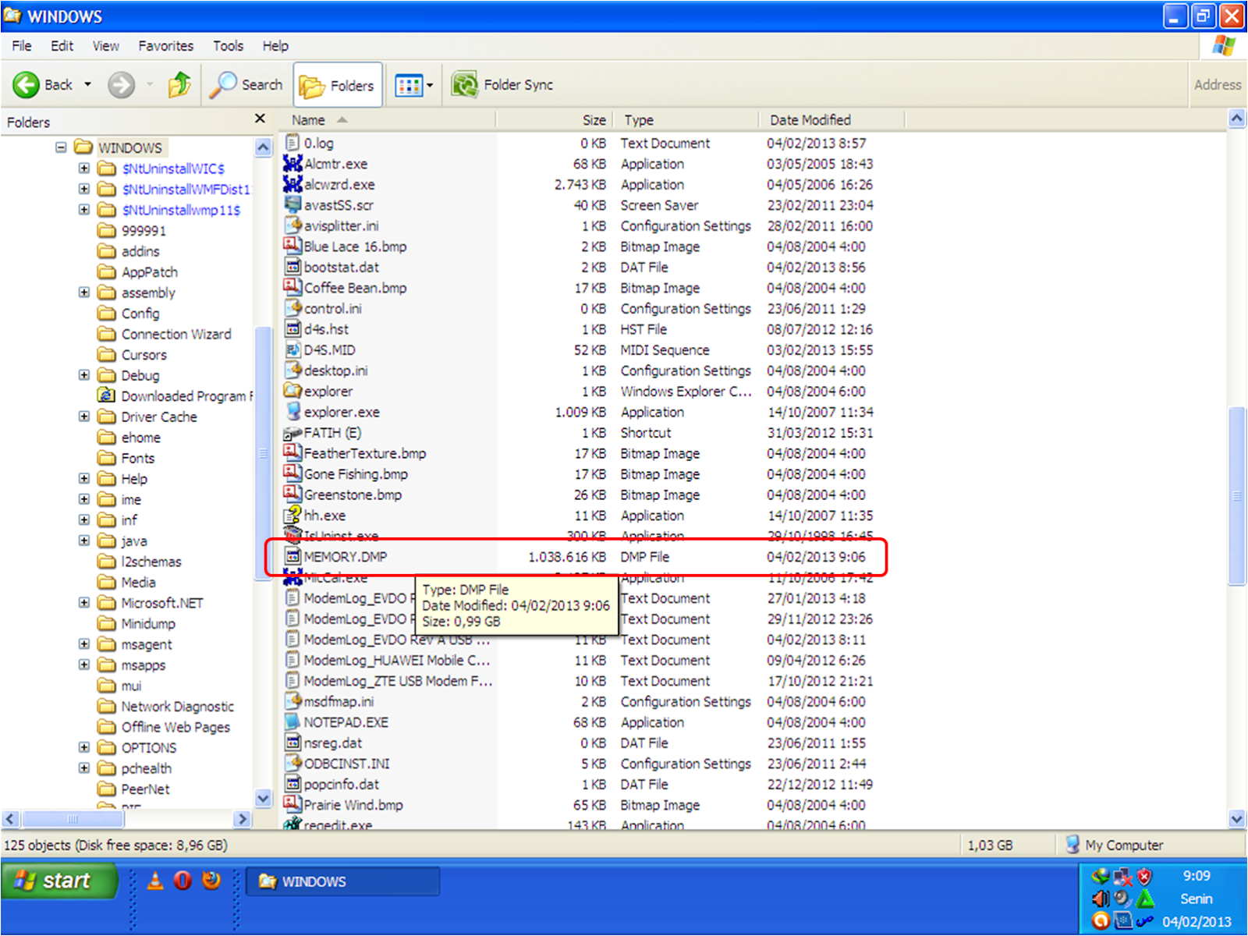This screenshot has height=936, width=1248.
Task: Click the Start button
Action: point(60,881)
